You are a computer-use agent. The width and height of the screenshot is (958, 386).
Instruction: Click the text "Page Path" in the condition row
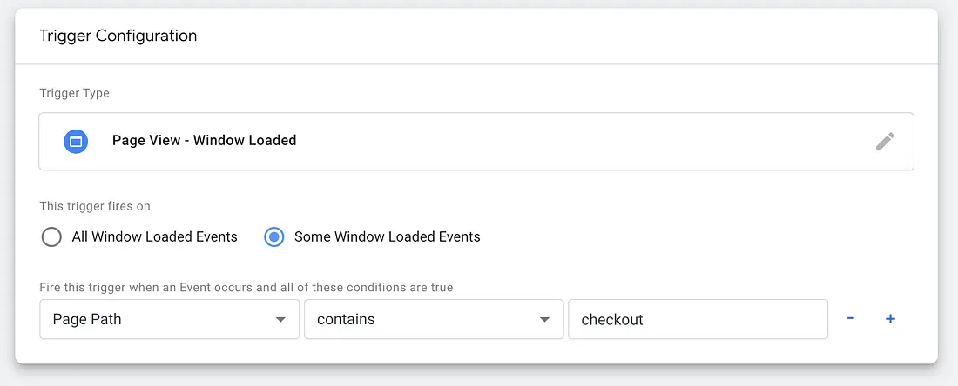[87, 319]
